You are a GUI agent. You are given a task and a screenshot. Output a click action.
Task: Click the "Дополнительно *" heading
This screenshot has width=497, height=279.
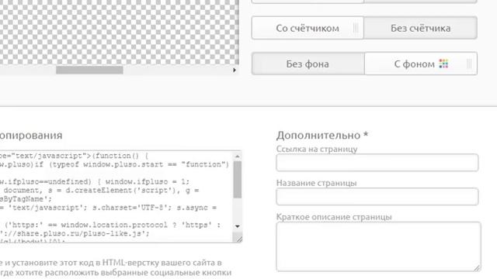point(322,135)
